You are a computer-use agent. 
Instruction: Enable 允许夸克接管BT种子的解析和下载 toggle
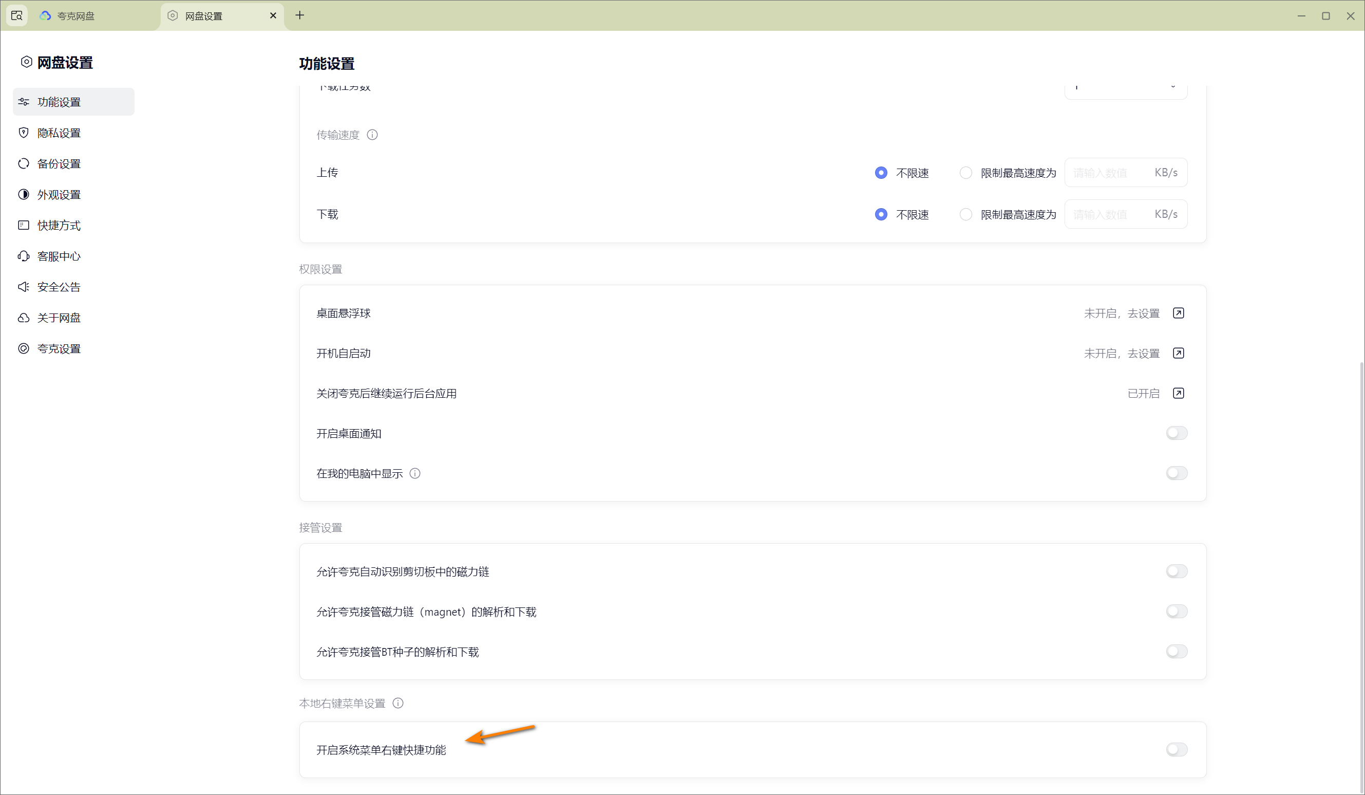pyautogui.click(x=1177, y=652)
